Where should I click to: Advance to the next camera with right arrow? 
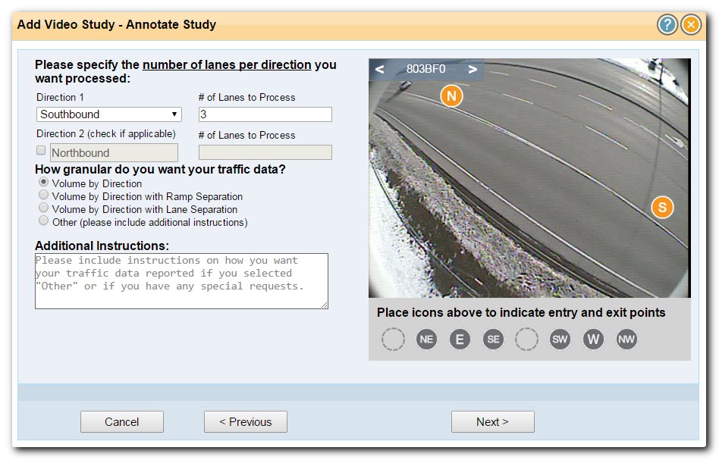tap(473, 69)
